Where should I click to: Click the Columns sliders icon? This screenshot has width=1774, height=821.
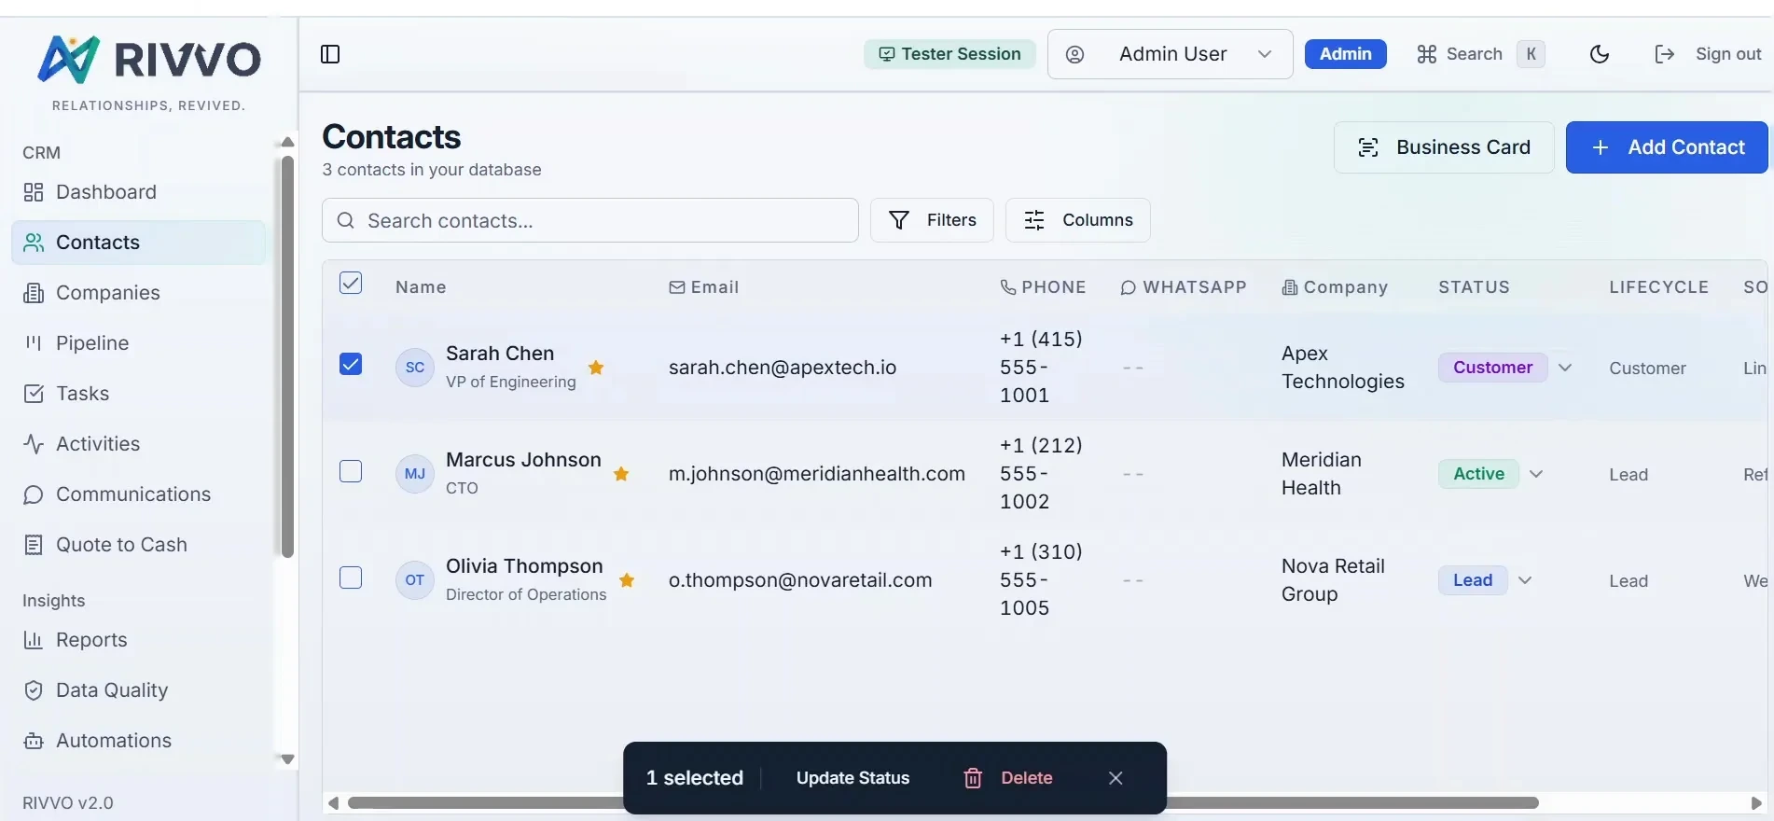click(1034, 220)
